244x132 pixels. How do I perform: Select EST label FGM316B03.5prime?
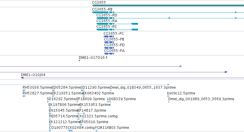click(112, 128)
